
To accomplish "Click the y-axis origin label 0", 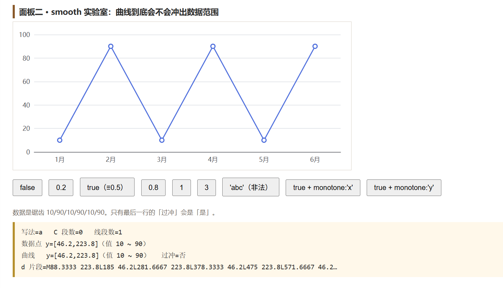I will tap(28, 152).
